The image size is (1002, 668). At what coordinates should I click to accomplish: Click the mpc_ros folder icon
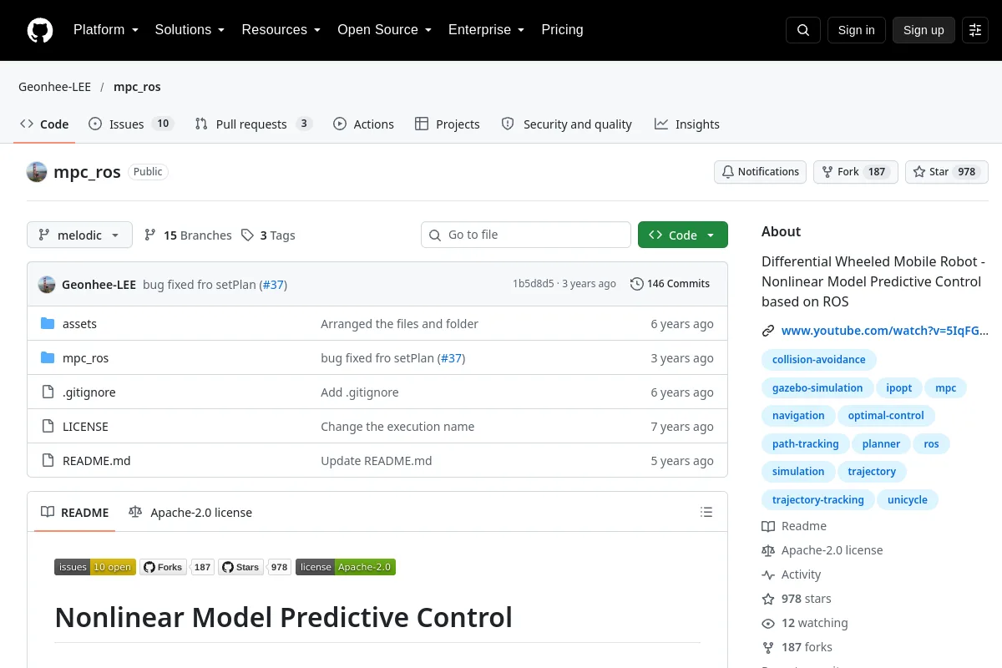click(48, 358)
